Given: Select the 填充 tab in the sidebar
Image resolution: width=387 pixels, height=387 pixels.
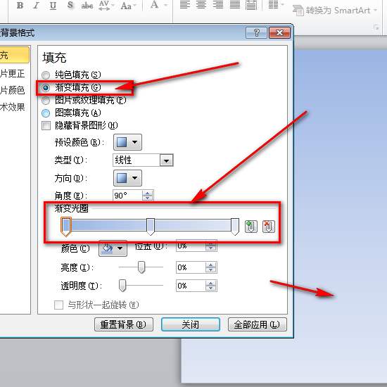Looking at the screenshot, I should coord(14,55).
